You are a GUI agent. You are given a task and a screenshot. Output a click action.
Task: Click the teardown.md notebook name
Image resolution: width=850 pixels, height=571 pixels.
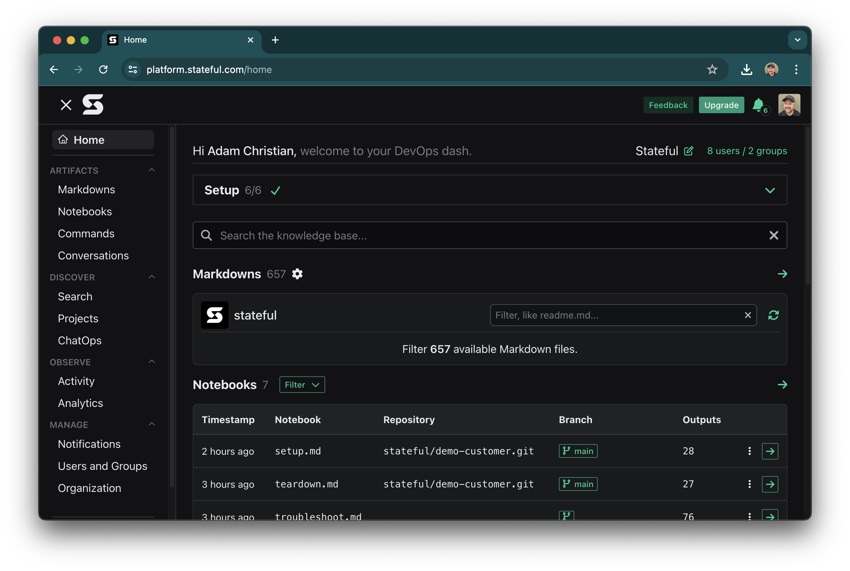(306, 484)
